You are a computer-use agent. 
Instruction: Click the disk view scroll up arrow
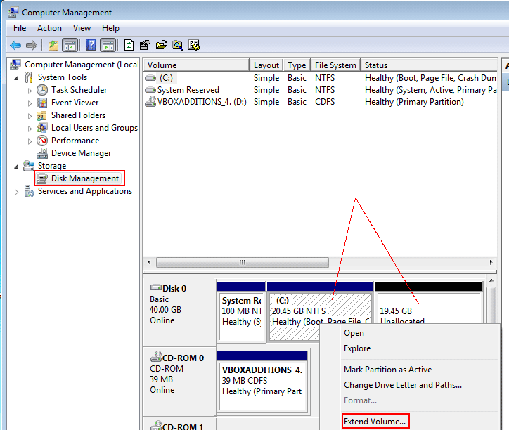pyautogui.click(x=491, y=280)
